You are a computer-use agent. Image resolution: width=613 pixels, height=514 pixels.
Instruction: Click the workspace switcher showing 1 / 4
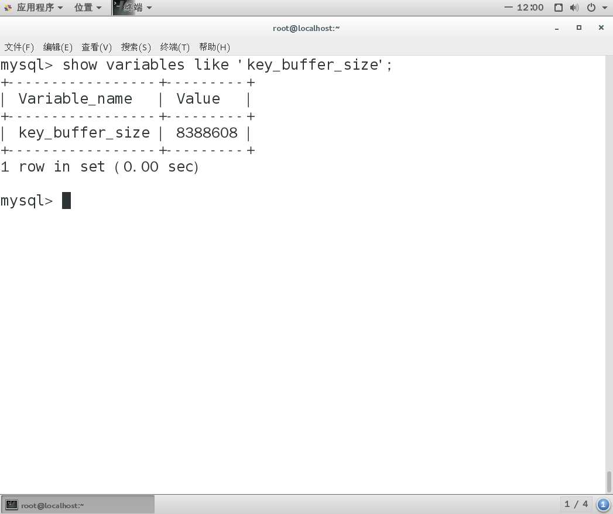click(x=576, y=503)
